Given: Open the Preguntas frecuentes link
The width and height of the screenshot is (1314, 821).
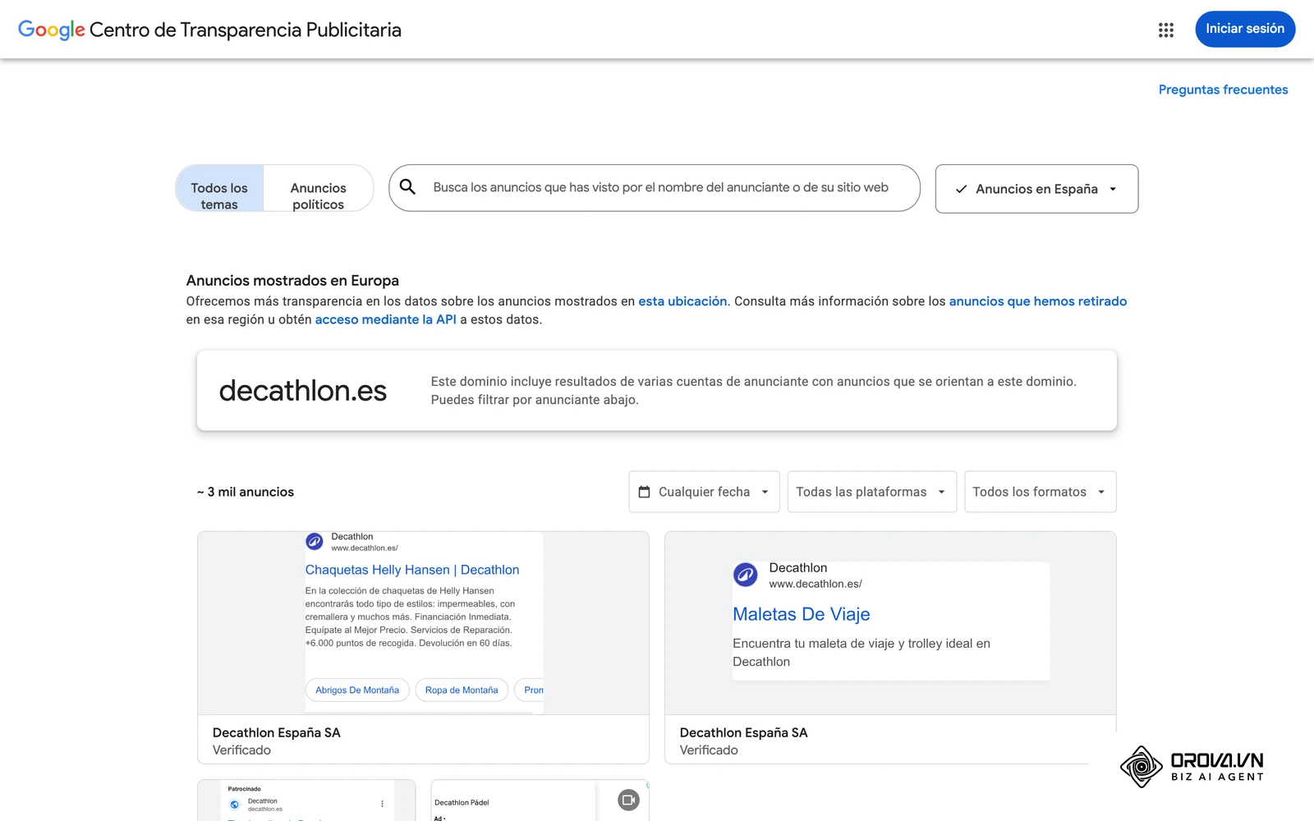Looking at the screenshot, I should point(1223,89).
